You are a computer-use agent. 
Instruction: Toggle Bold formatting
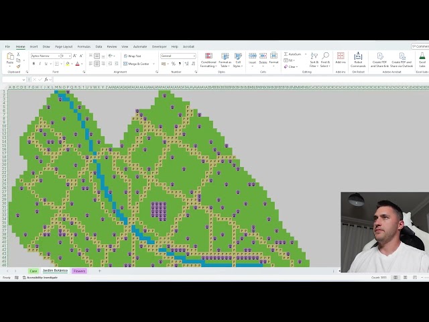34,64
